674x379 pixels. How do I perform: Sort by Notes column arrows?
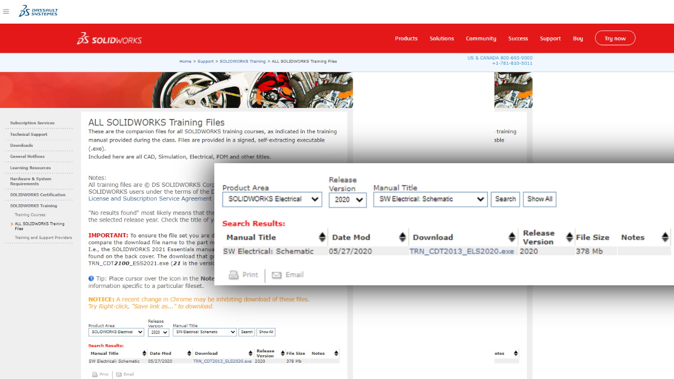tap(665, 237)
